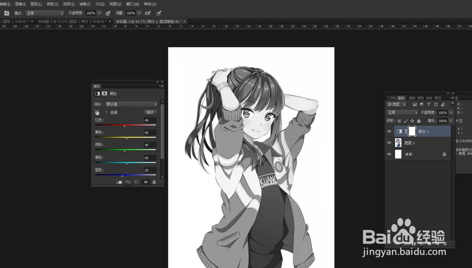Open the 图层(L) menu
This screenshot has width=472, height=268.
coord(36,4)
